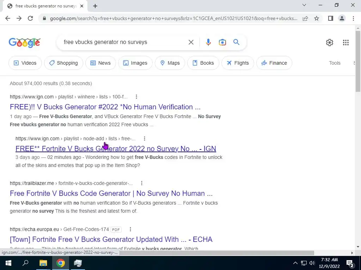Search by image with camera icon
This screenshot has height=270, width=361.
click(x=222, y=42)
